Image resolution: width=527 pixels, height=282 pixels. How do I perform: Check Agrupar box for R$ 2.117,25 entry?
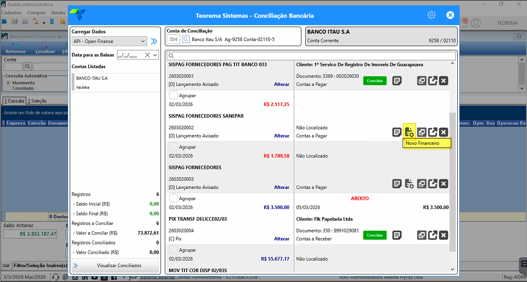point(174,95)
